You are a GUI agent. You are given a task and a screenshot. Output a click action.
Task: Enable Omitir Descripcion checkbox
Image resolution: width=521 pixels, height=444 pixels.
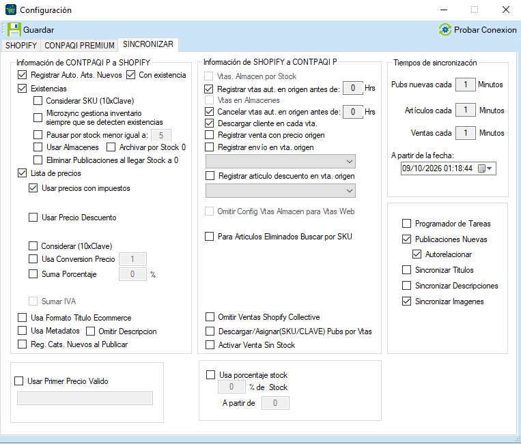(x=90, y=331)
